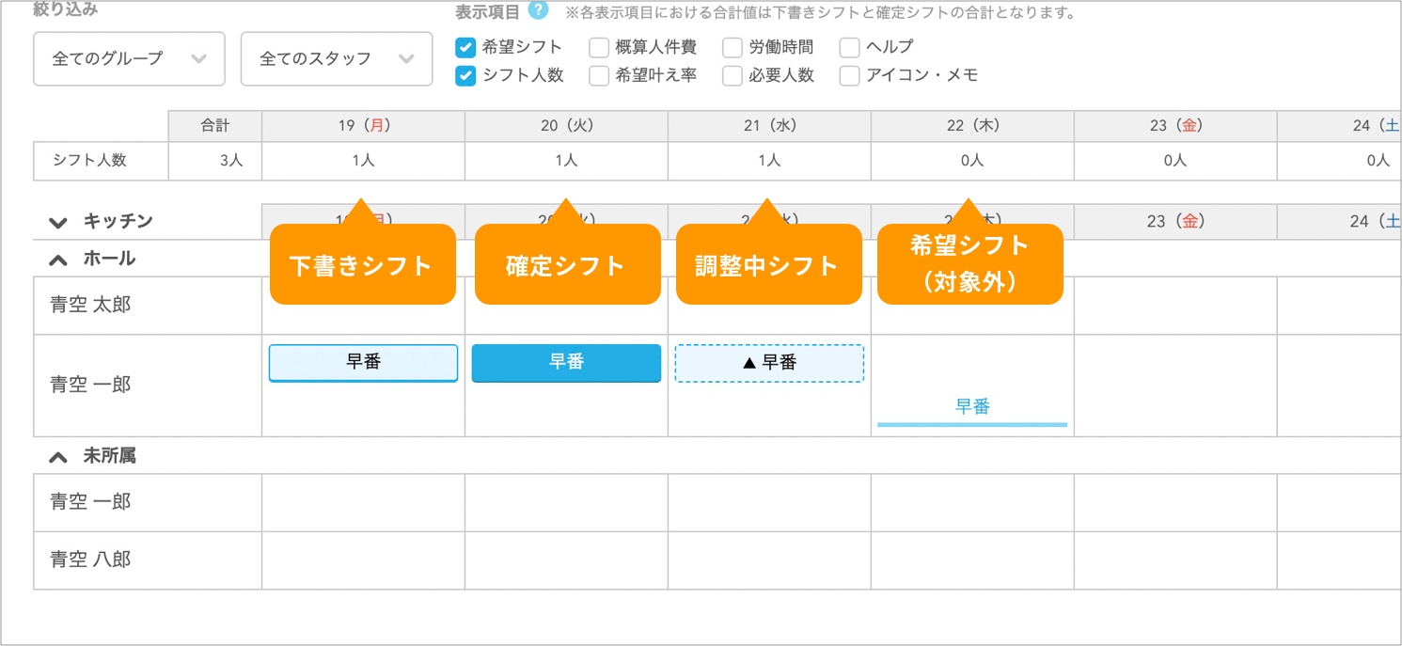
Task: Click the help question mark icon beside 表示項目
Action: click(x=538, y=10)
